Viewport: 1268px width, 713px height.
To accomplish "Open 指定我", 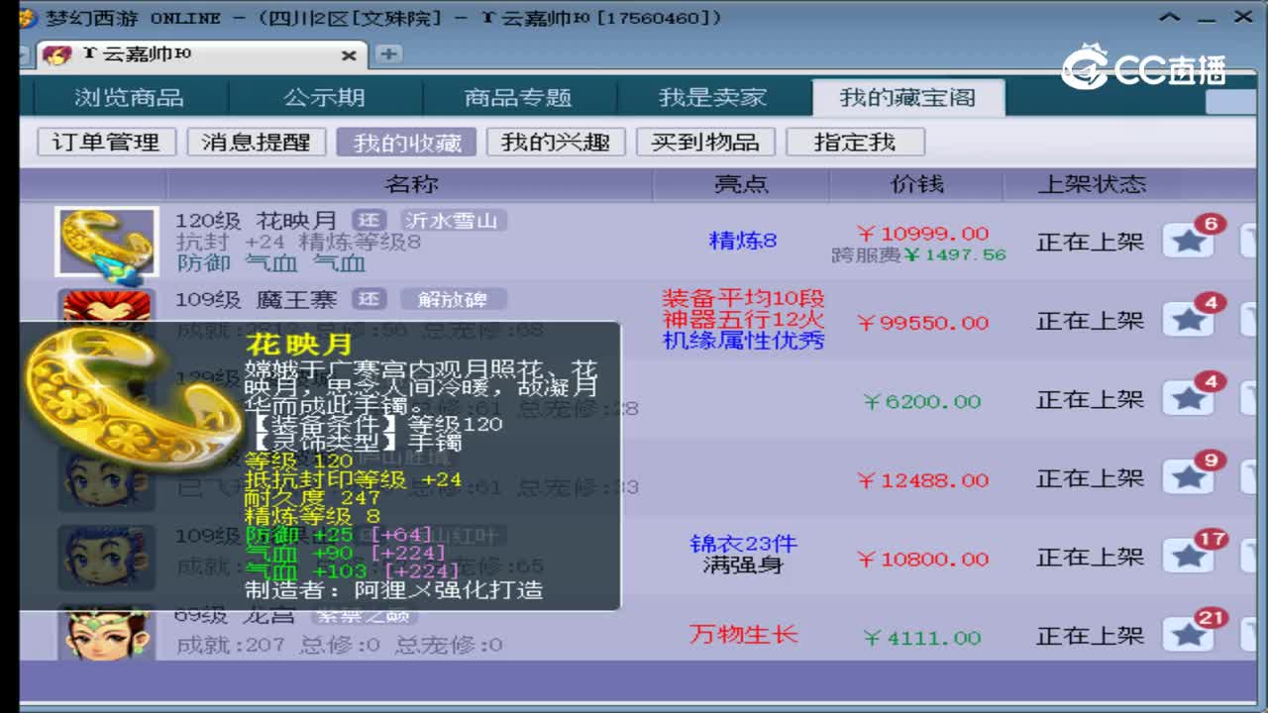I will (855, 142).
